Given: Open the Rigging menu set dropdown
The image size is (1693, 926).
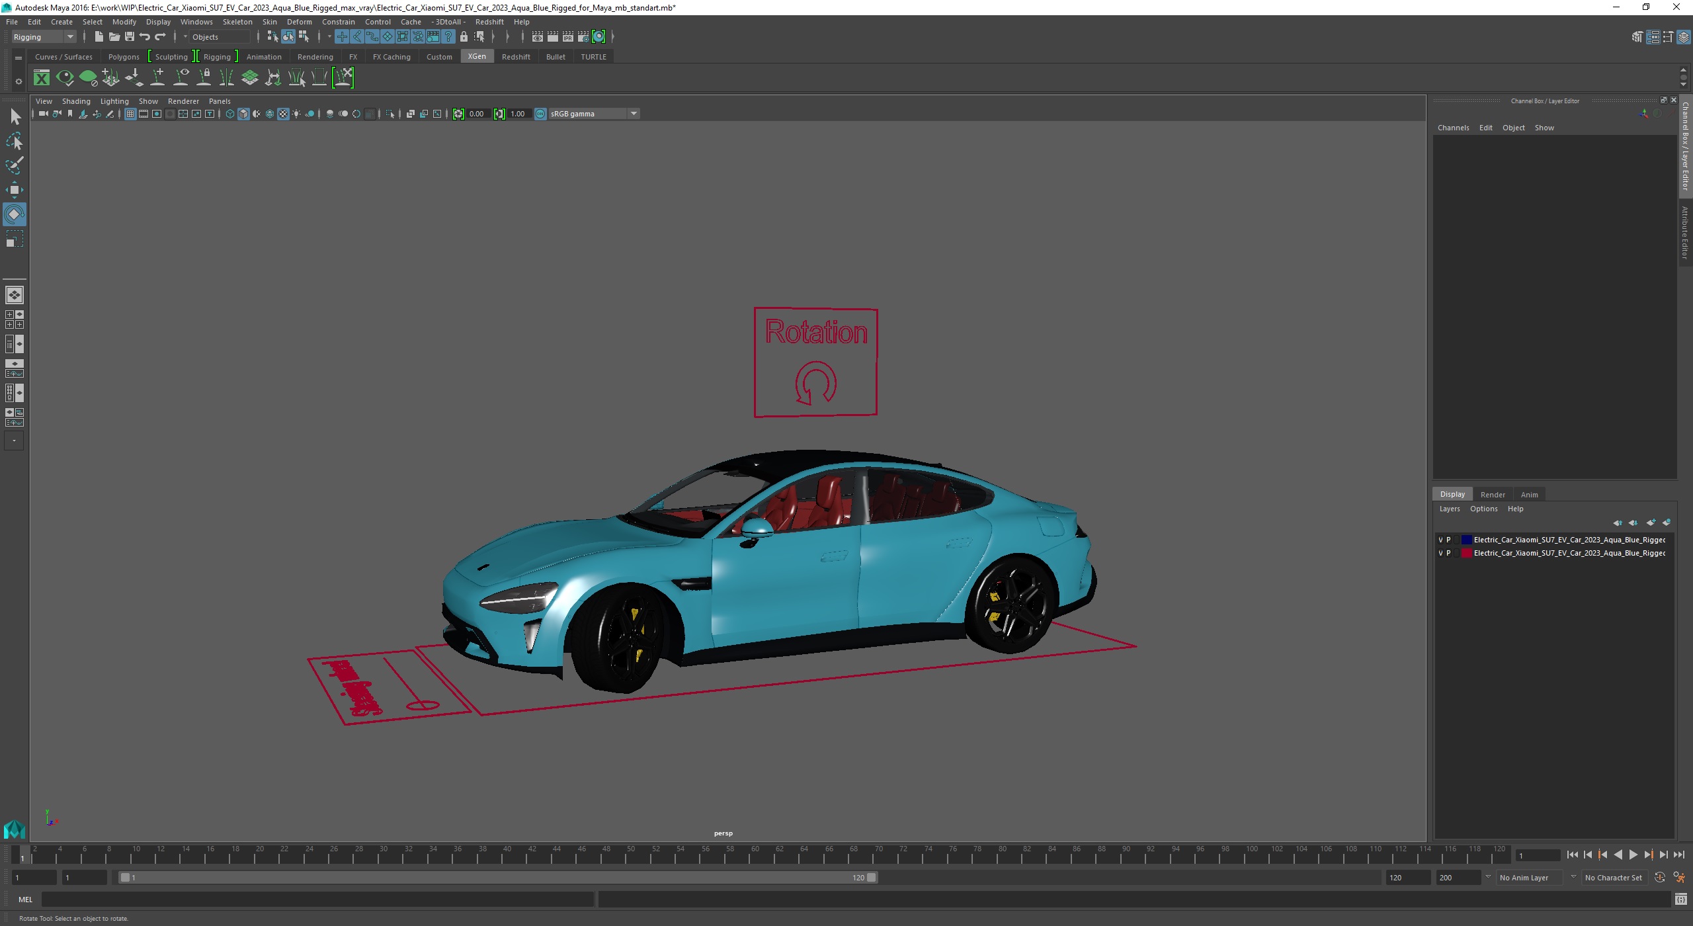Looking at the screenshot, I should tap(44, 36).
